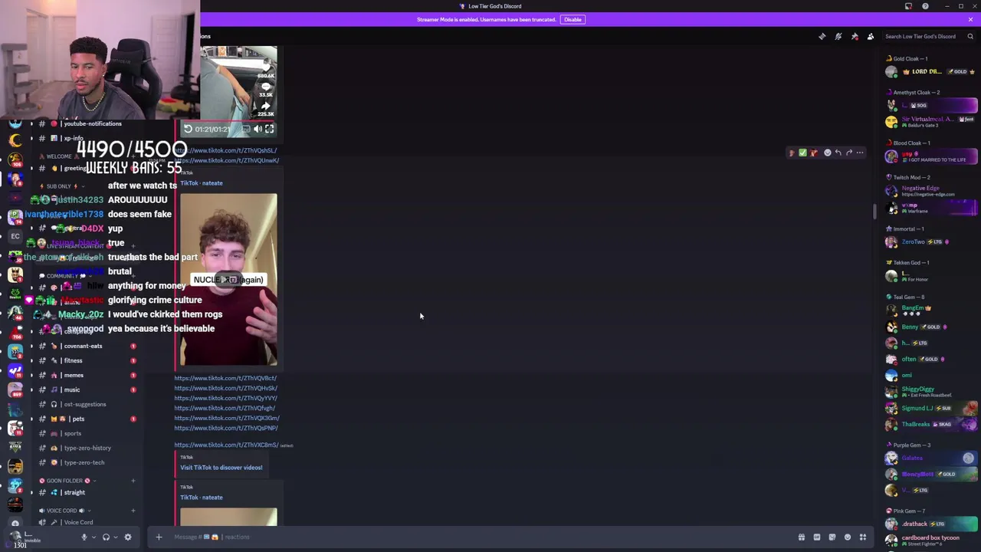The width and height of the screenshot is (981, 552).
Task: Open the sports channel
Action: point(87,433)
